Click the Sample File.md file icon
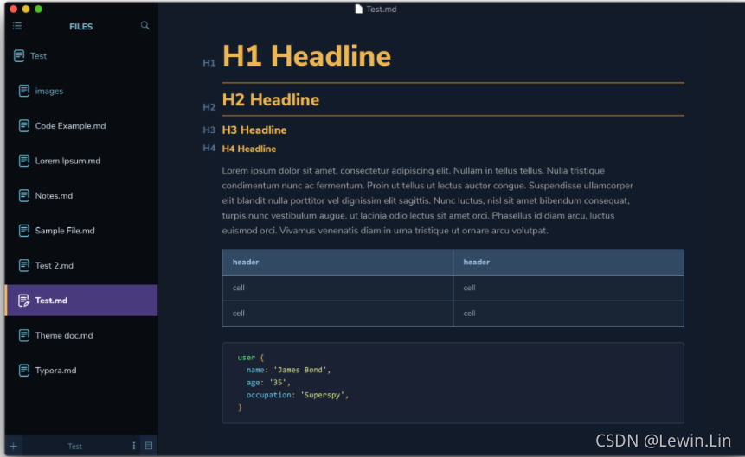 (x=23, y=231)
